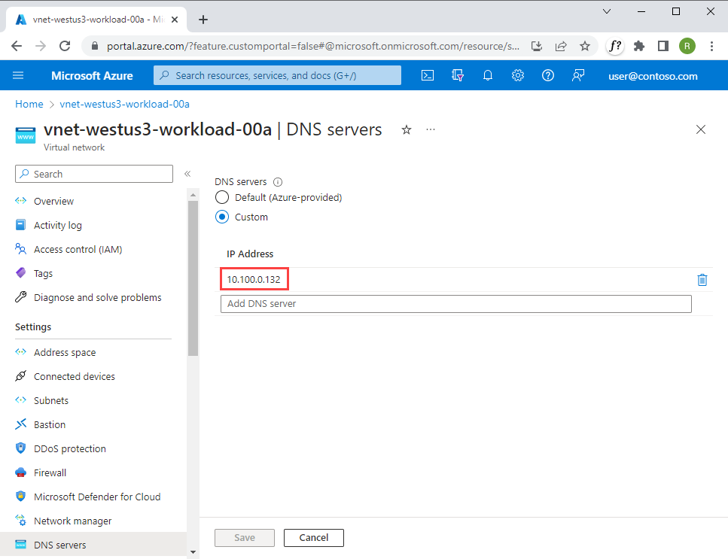Image resolution: width=728 pixels, height=559 pixels.
Task: Open the Help question mark icon
Action: pos(548,76)
